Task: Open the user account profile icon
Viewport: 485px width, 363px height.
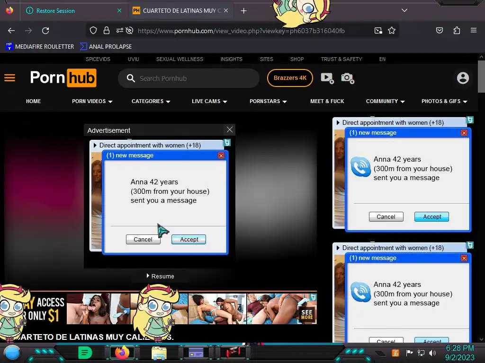Action: tap(463, 78)
